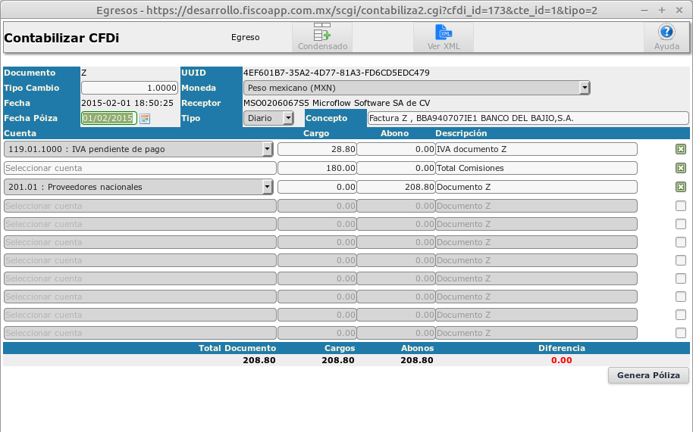Open the Tipo Diario dropdown
The height and width of the screenshot is (432, 693).
(x=287, y=118)
